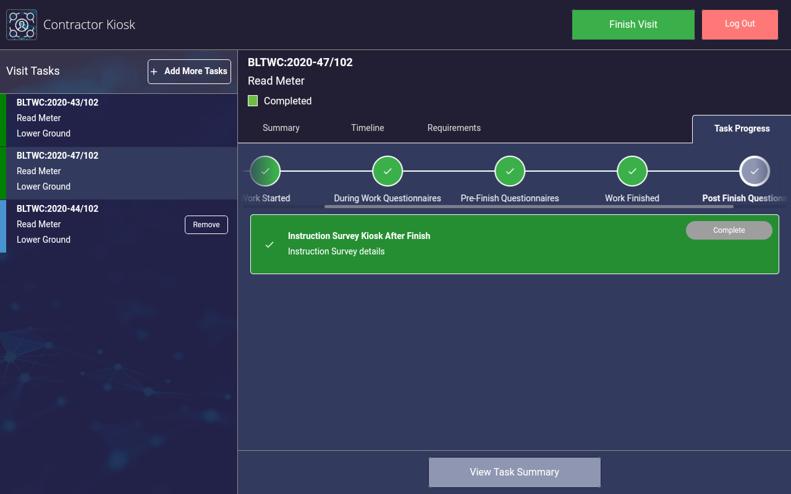The width and height of the screenshot is (791, 494).
Task: Switch to the Timeline tab
Action: [x=368, y=128]
